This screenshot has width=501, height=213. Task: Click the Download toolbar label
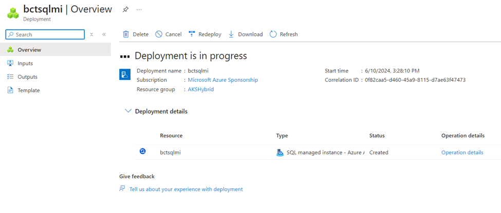(251, 34)
